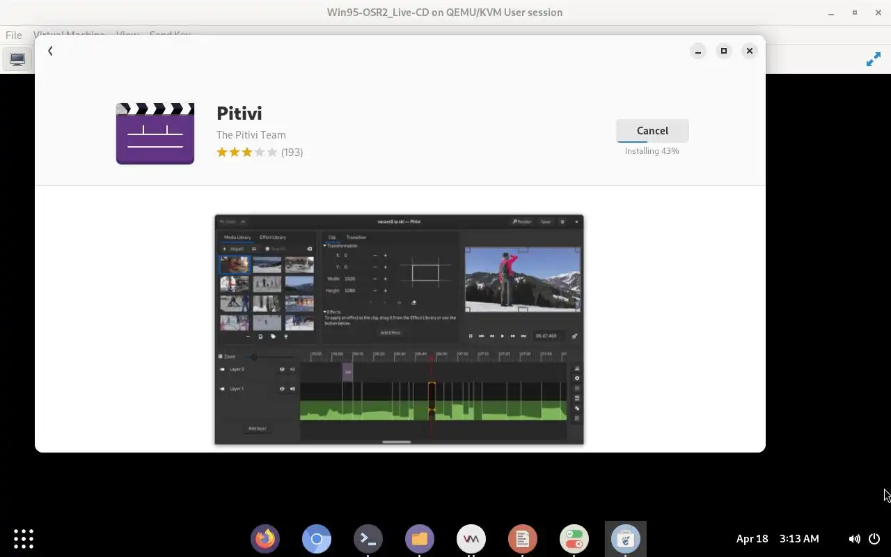Open the File menu in the virt-manager window
891x557 pixels.
(13, 35)
